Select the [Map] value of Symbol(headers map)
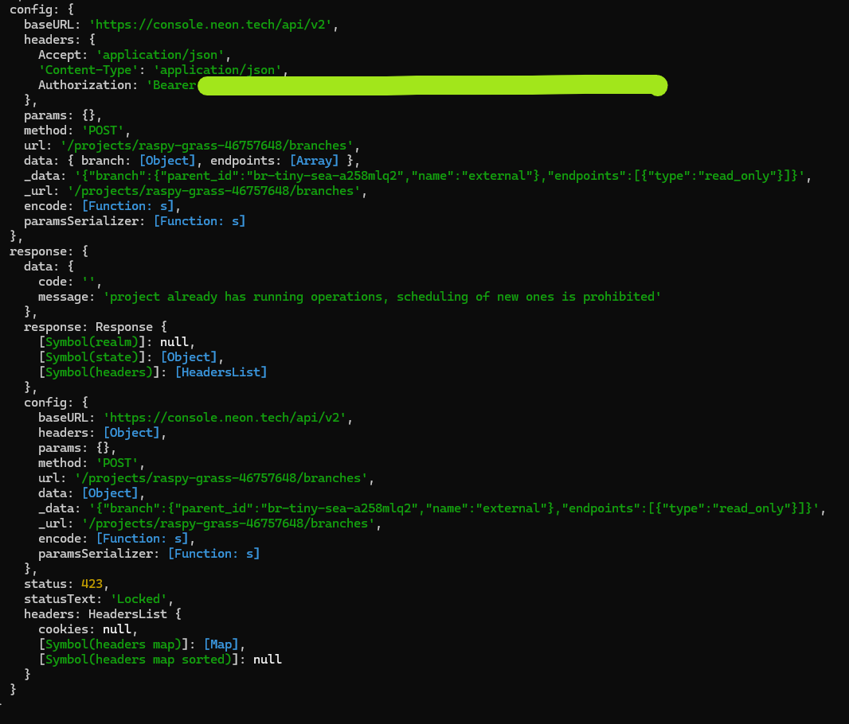849x724 pixels. point(221,644)
